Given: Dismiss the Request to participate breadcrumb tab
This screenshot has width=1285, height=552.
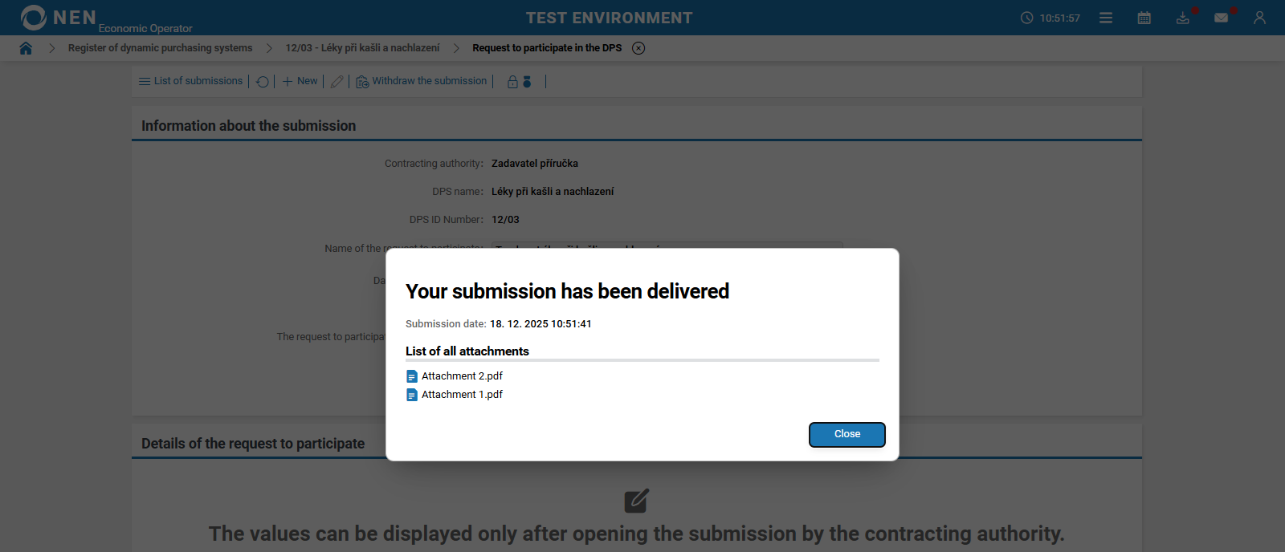Looking at the screenshot, I should click(638, 47).
